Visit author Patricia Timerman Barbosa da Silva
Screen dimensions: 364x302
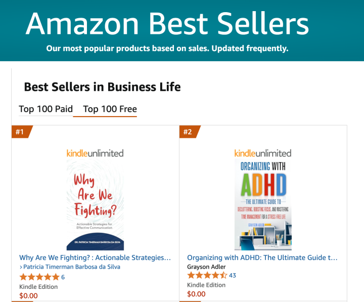72,267
